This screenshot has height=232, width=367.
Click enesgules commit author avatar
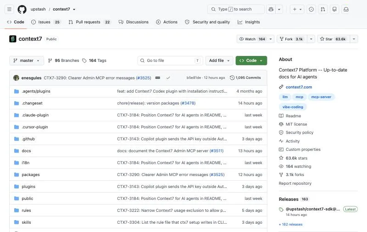[16, 77]
